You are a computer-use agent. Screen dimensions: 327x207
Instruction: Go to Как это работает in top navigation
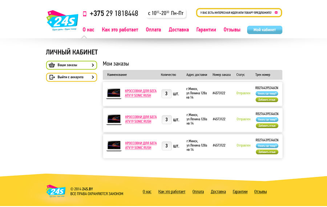tap(120, 30)
